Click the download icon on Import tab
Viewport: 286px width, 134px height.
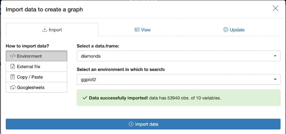pos(45,30)
